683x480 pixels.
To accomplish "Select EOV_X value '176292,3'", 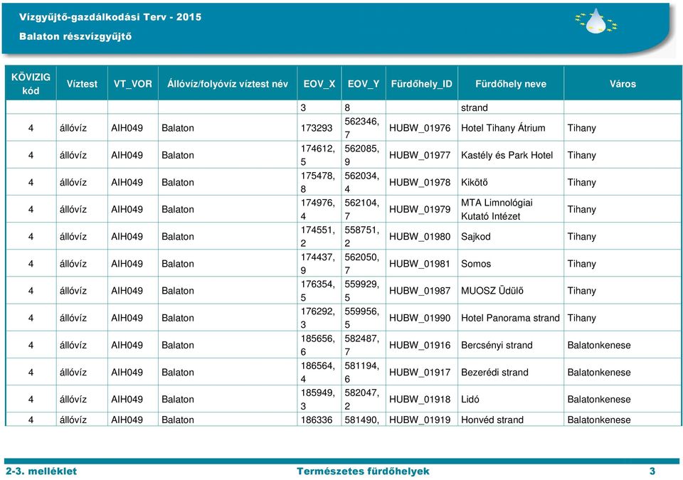I will pyautogui.click(x=318, y=318).
